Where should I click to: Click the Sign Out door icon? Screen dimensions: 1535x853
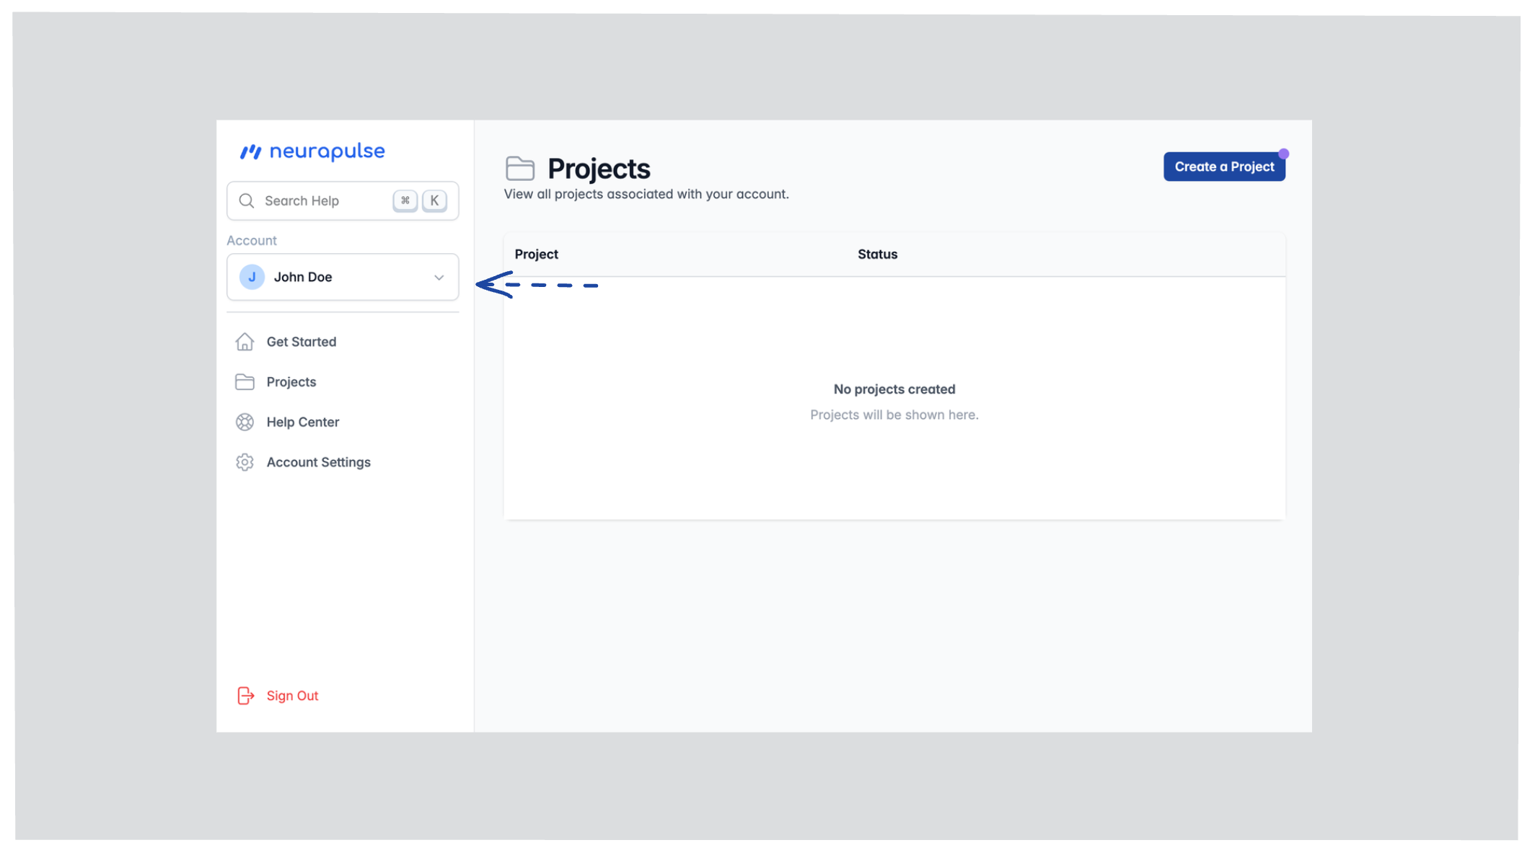pyautogui.click(x=245, y=695)
